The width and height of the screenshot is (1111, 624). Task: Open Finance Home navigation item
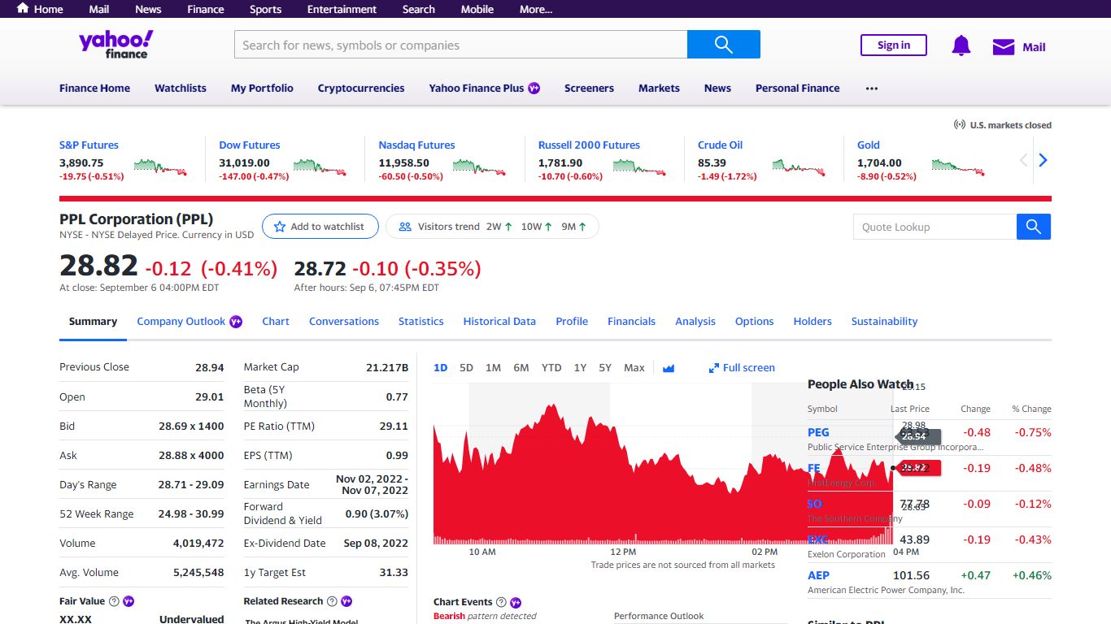point(94,88)
